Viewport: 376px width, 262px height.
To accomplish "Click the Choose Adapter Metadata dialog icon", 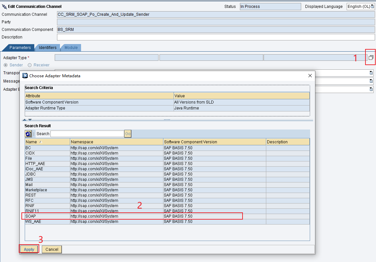I will (x=25, y=76).
